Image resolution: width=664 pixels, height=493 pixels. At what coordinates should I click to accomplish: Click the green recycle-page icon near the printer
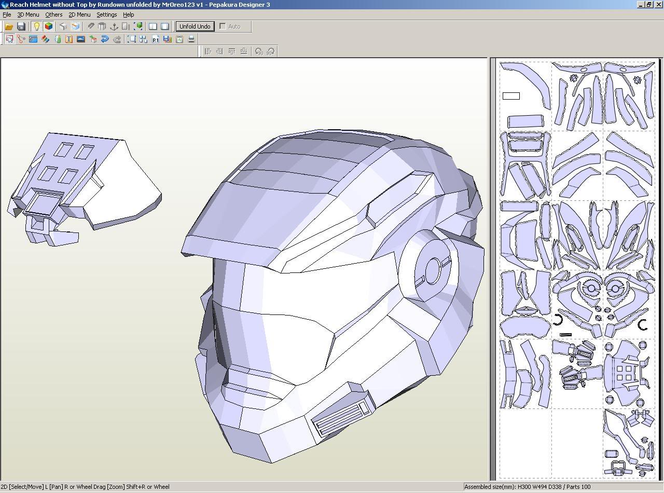[x=179, y=39]
